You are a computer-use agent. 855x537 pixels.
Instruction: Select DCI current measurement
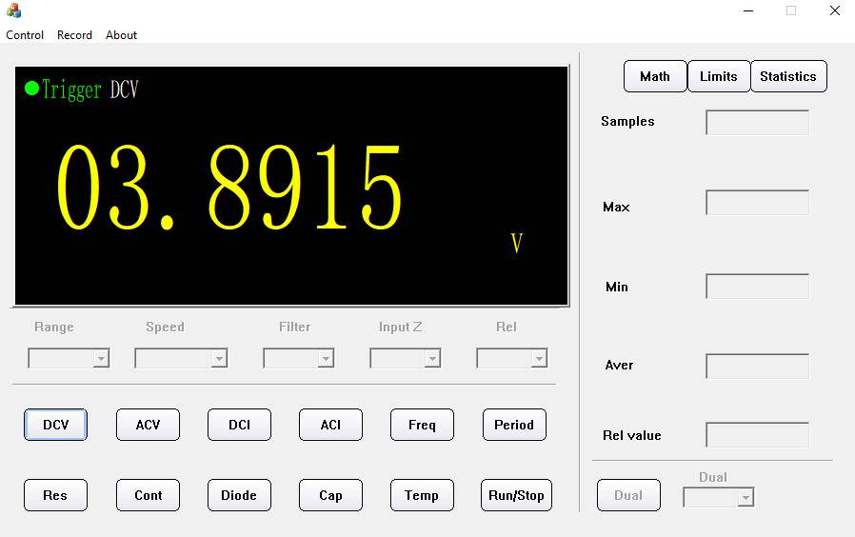[x=239, y=425]
